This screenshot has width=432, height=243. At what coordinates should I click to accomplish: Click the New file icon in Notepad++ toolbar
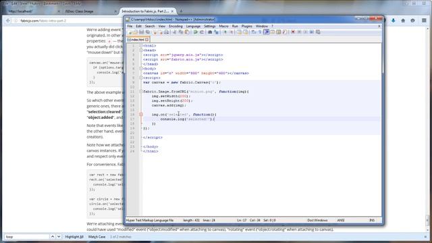(x=130, y=32)
